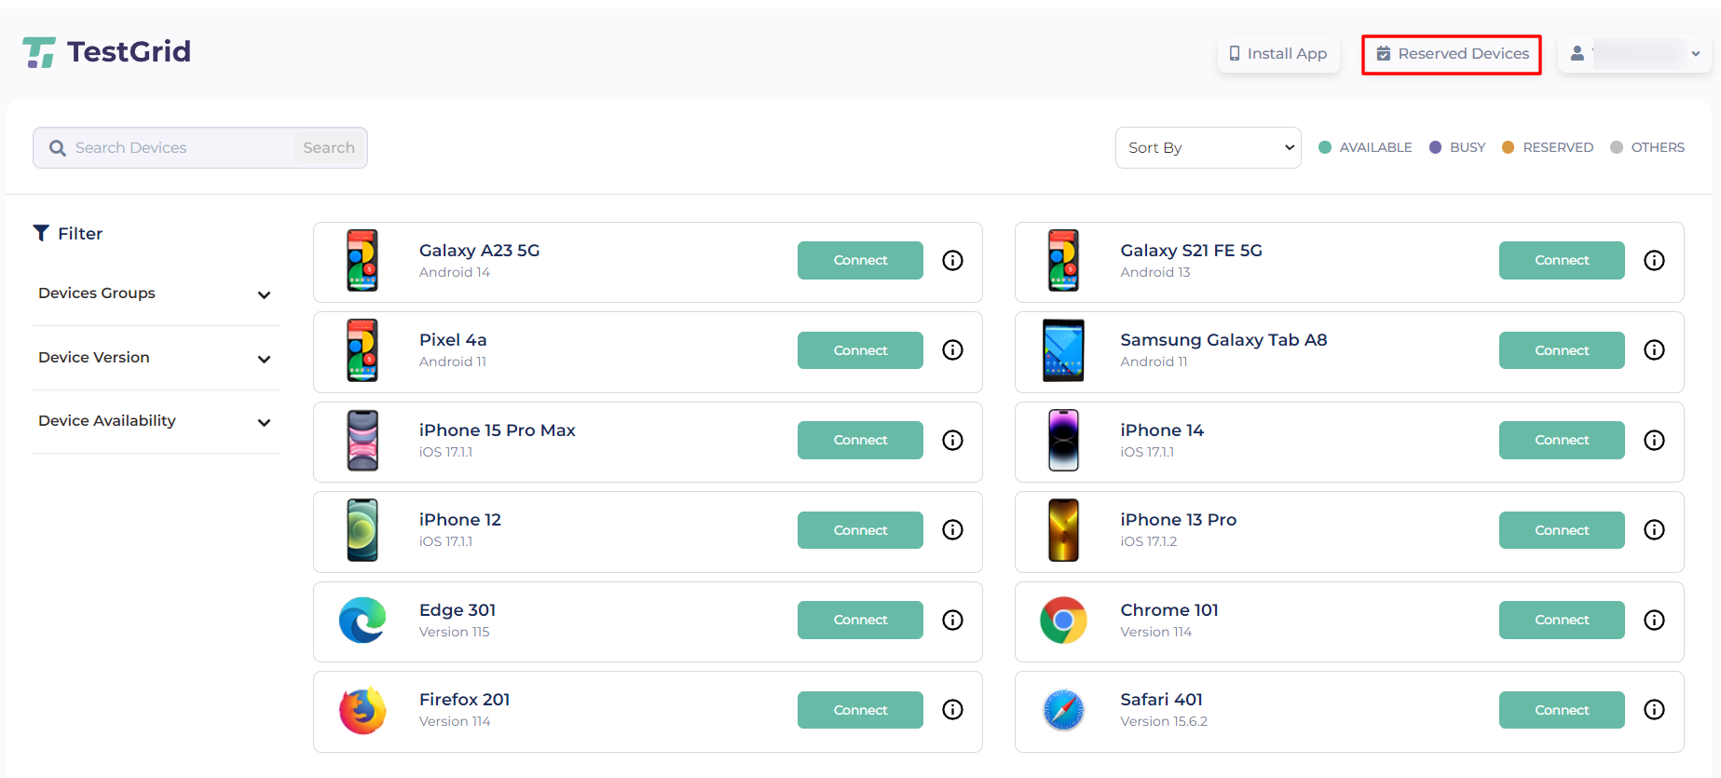
Task: Open info for iPhone 13 Pro
Action: click(x=1654, y=530)
